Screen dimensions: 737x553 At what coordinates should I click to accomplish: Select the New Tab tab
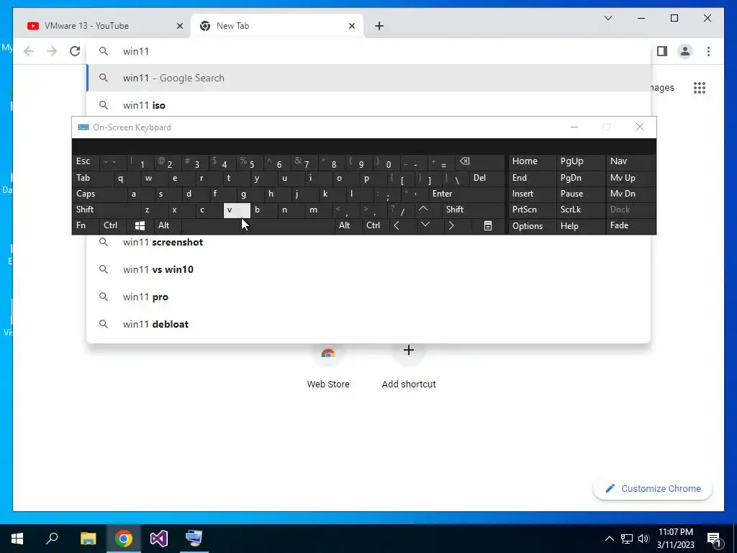277,26
